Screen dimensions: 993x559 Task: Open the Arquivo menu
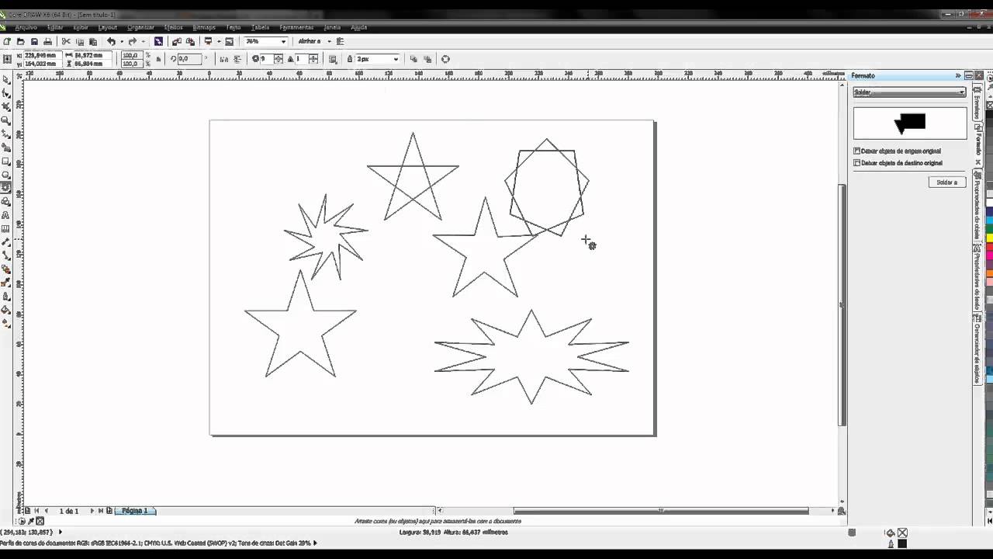click(26, 27)
